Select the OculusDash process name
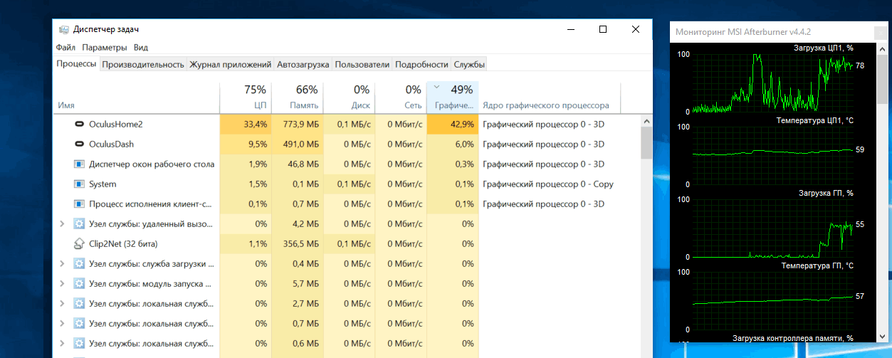The height and width of the screenshot is (358, 892). click(x=111, y=144)
